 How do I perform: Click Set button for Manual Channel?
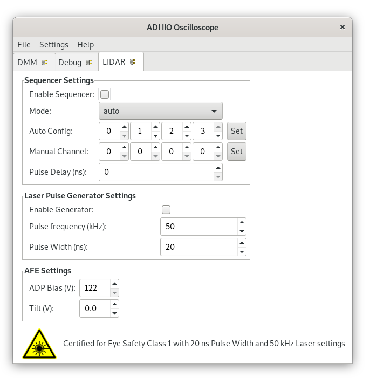[x=237, y=152]
